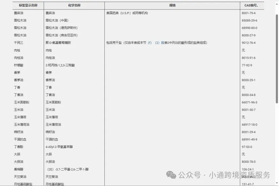The image size is (279, 186).
Task: Select CAS number 68917-18-0
Action: [x=249, y=125]
